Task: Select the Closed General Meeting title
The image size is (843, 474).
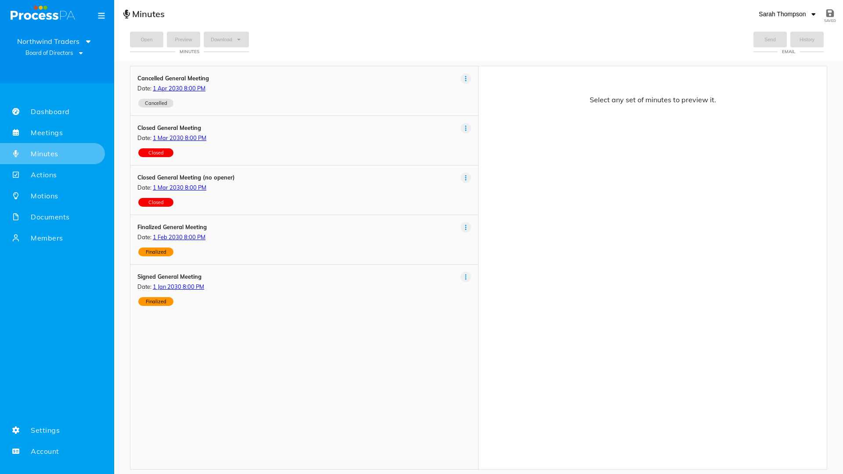Action: [x=169, y=128]
